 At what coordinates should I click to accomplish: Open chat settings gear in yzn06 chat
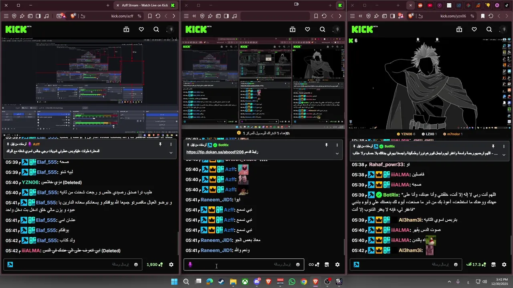click(x=504, y=264)
